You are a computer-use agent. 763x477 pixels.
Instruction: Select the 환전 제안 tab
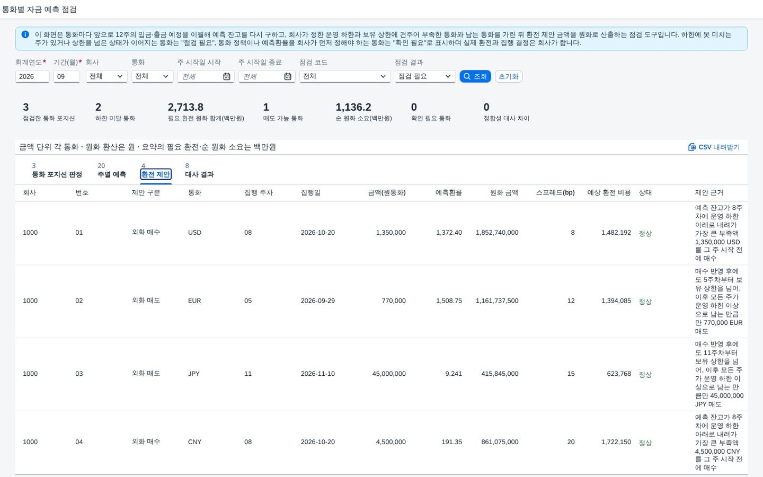pyautogui.click(x=156, y=174)
